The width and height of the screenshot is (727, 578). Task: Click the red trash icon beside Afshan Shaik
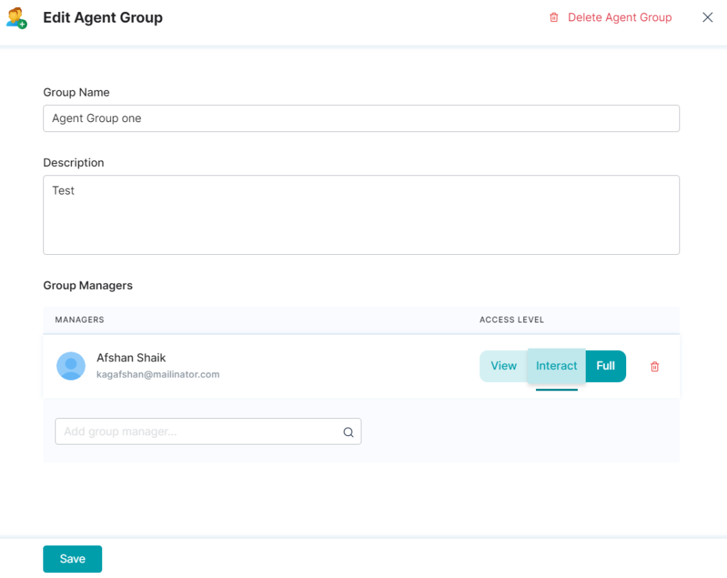[x=654, y=366]
